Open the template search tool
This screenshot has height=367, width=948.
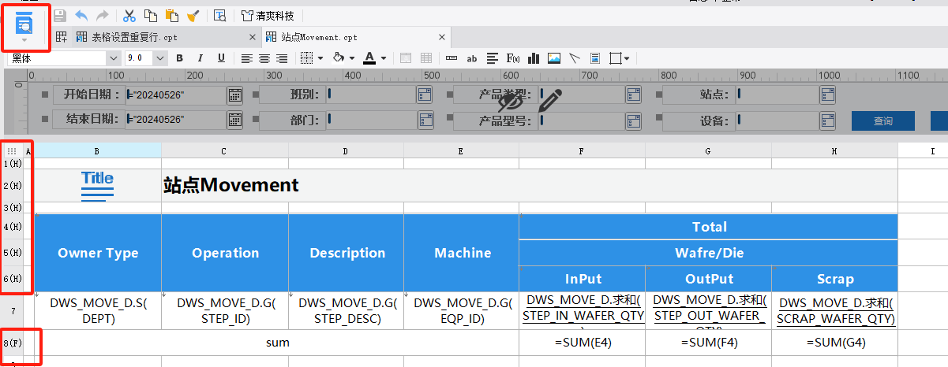point(220,15)
